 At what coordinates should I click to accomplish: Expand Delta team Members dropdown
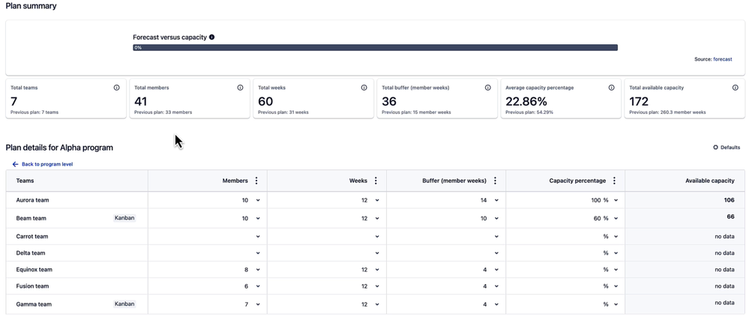click(x=258, y=253)
